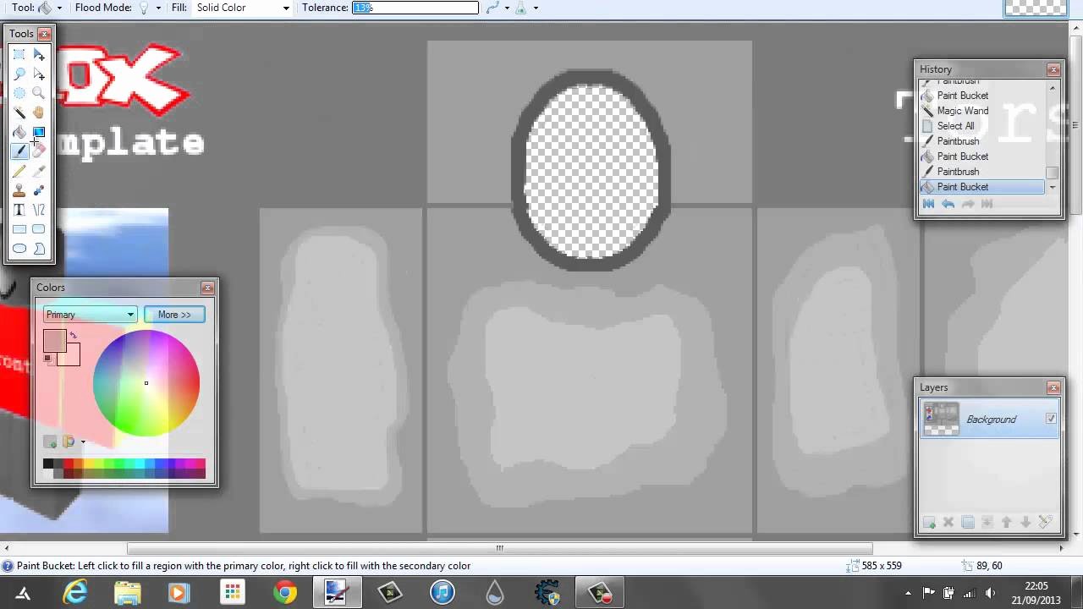
Task: Click History panel scroll down arrow
Action: click(1053, 187)
